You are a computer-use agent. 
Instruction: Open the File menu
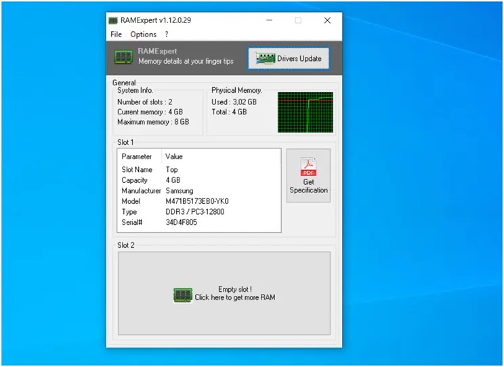click(116, 35)
